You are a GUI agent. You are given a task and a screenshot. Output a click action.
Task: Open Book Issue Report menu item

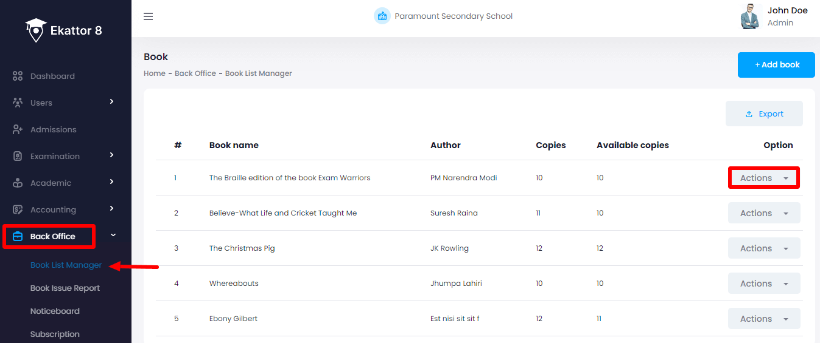coord(65,288)
